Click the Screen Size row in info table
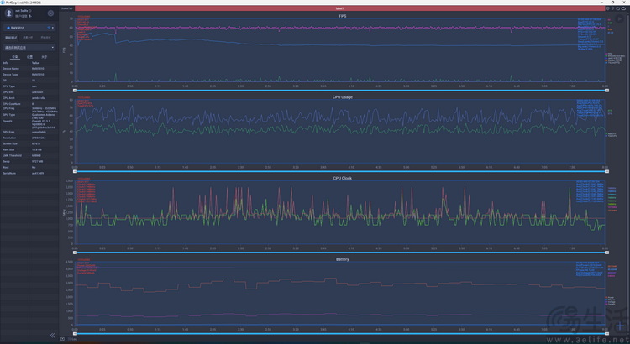 pyautogui.click(x=29, y=143)
